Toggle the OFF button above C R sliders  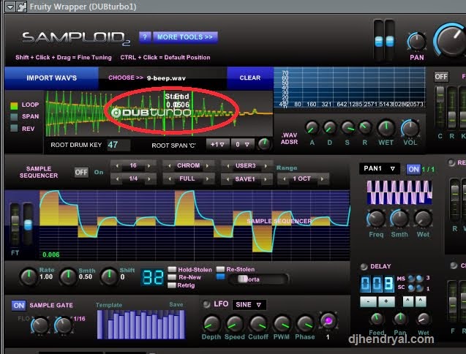(x=441, y=77)
